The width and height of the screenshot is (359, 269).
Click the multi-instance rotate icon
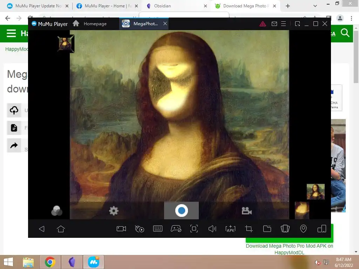322,229
